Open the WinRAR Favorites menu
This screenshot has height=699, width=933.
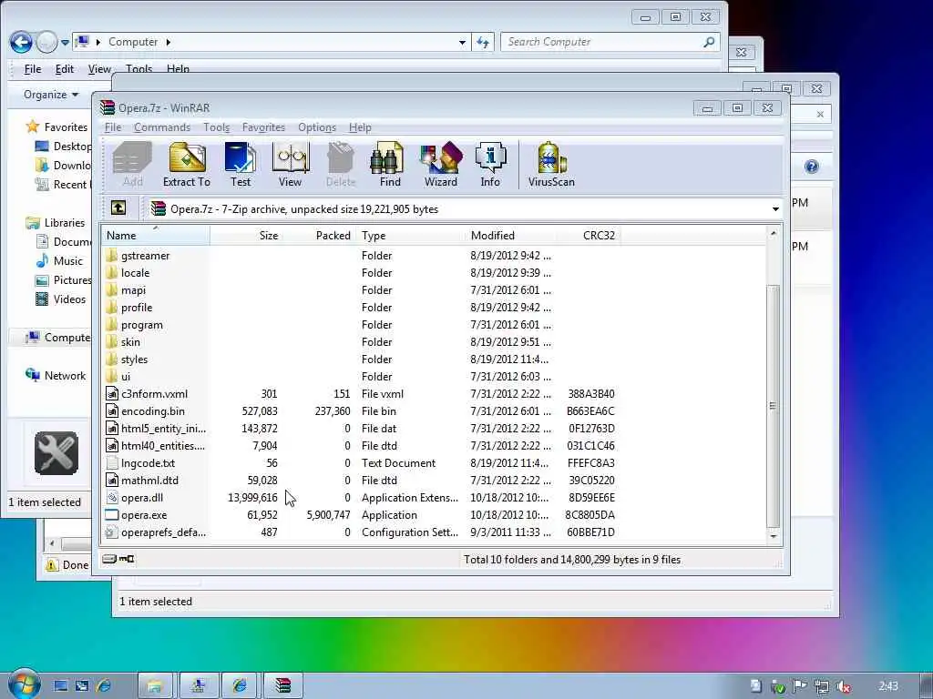pos(263,127)
